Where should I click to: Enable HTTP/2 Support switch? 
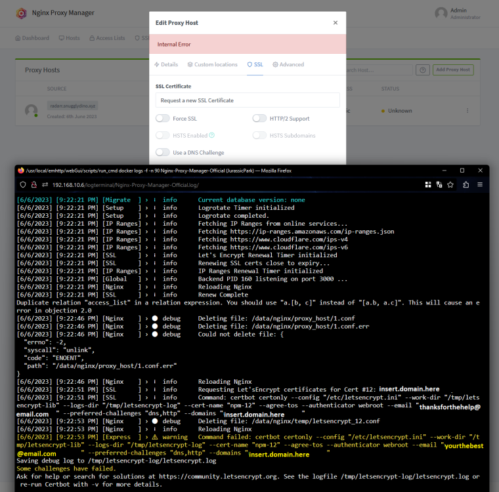(x=259, y=118)
